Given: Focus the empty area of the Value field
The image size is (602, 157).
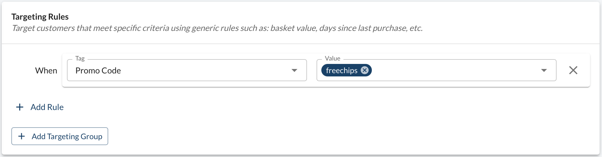Looking at the screenshot, I should tap(454, 70).
